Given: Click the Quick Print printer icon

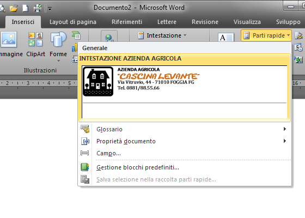Looking at the screenshot, I should tap(38, 8).
